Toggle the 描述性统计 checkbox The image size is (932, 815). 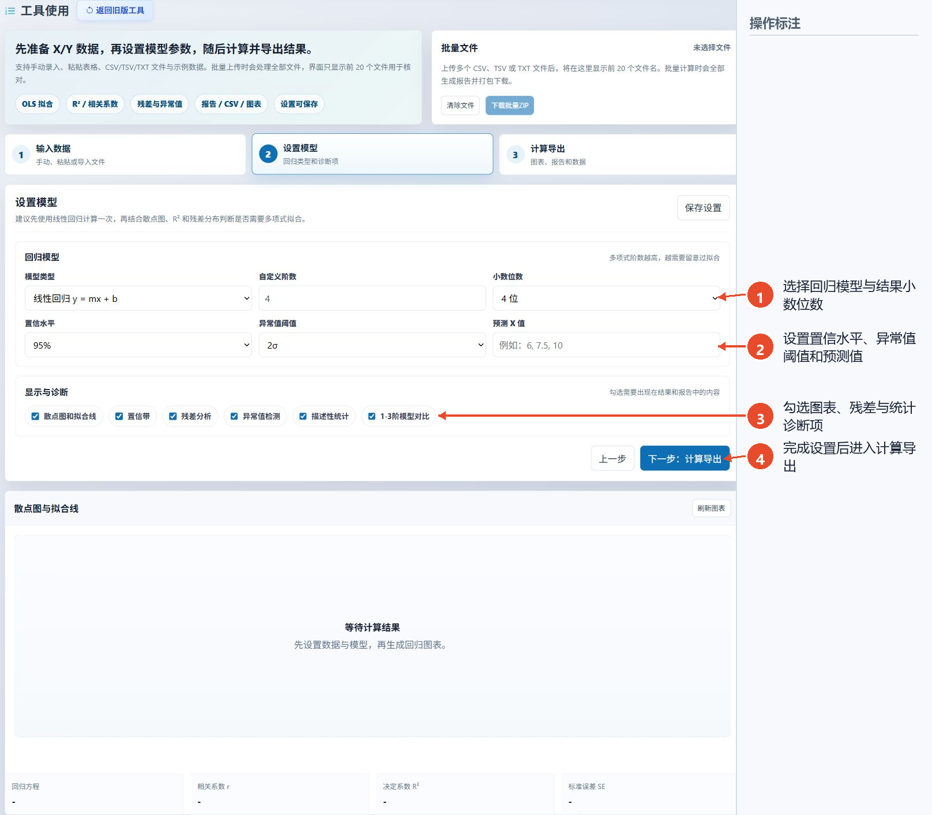303,416
